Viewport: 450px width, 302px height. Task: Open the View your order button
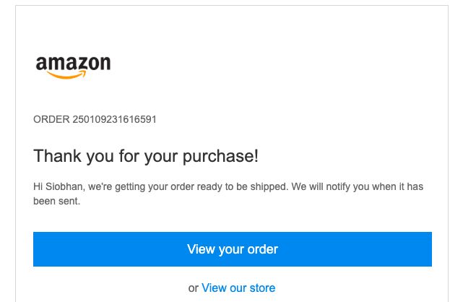233,249
